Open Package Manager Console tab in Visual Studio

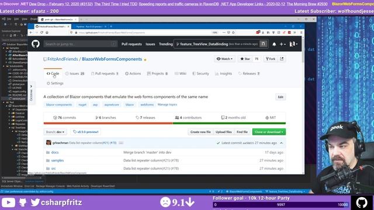pyautogui.click(x=50, y=186)
